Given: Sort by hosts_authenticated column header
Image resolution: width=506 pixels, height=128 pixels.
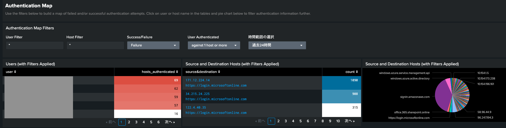Looking at the screenshot, I should [160, 72].
